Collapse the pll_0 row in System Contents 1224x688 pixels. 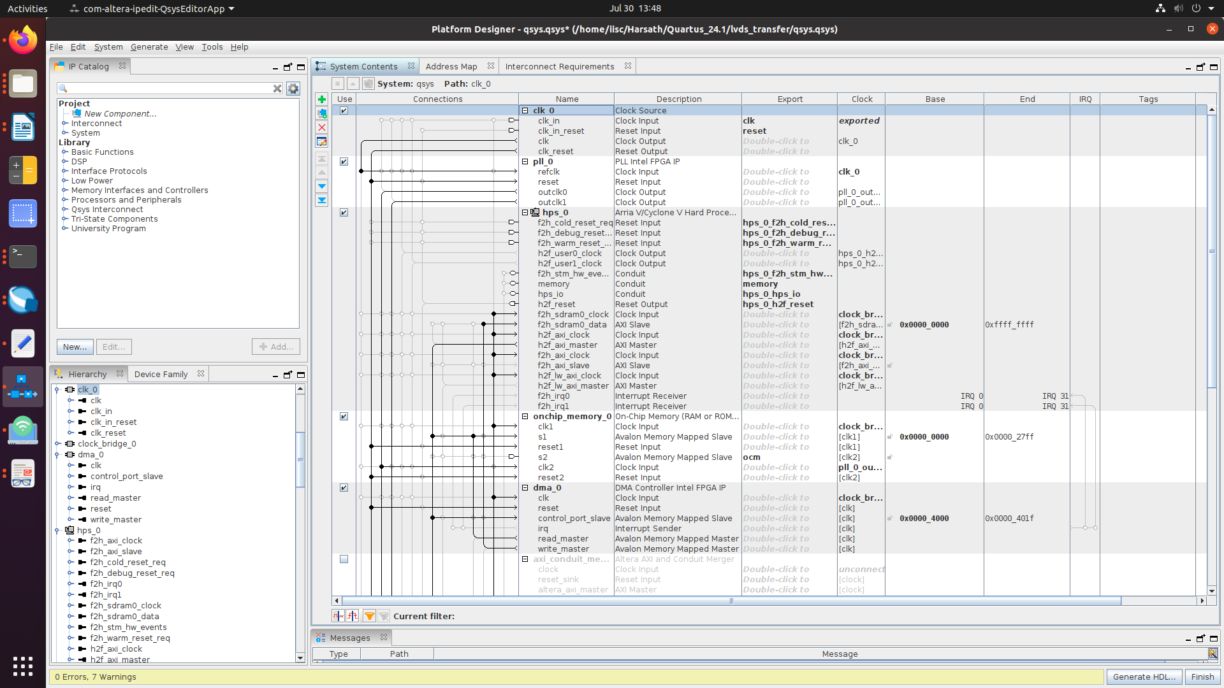tap(525, 161)
